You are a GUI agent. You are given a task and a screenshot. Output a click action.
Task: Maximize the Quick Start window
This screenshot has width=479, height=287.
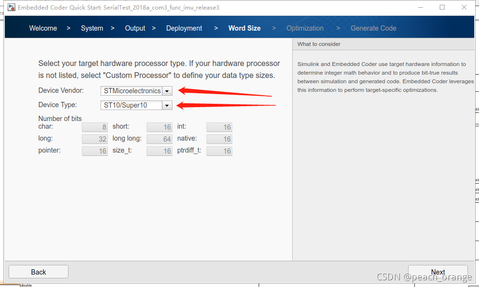(442, 7)
